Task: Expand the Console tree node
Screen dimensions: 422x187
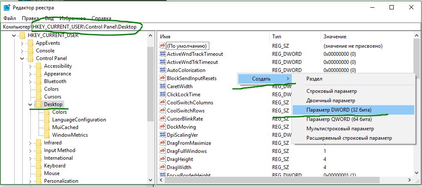Action: point(22,51)
